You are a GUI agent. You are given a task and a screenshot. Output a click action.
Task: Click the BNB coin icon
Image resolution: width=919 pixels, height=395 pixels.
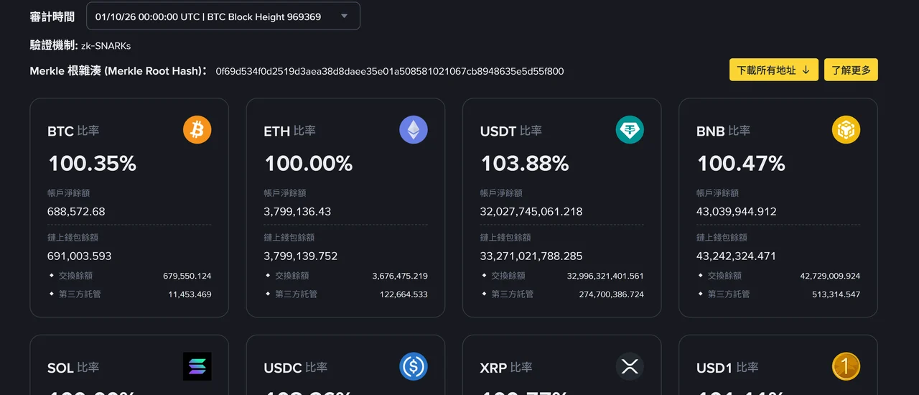(846, 130)
